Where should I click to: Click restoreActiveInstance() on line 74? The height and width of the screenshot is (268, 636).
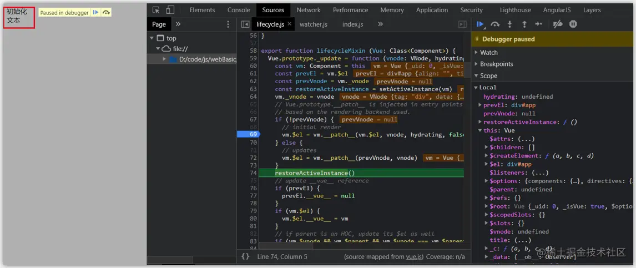[315, 173]
